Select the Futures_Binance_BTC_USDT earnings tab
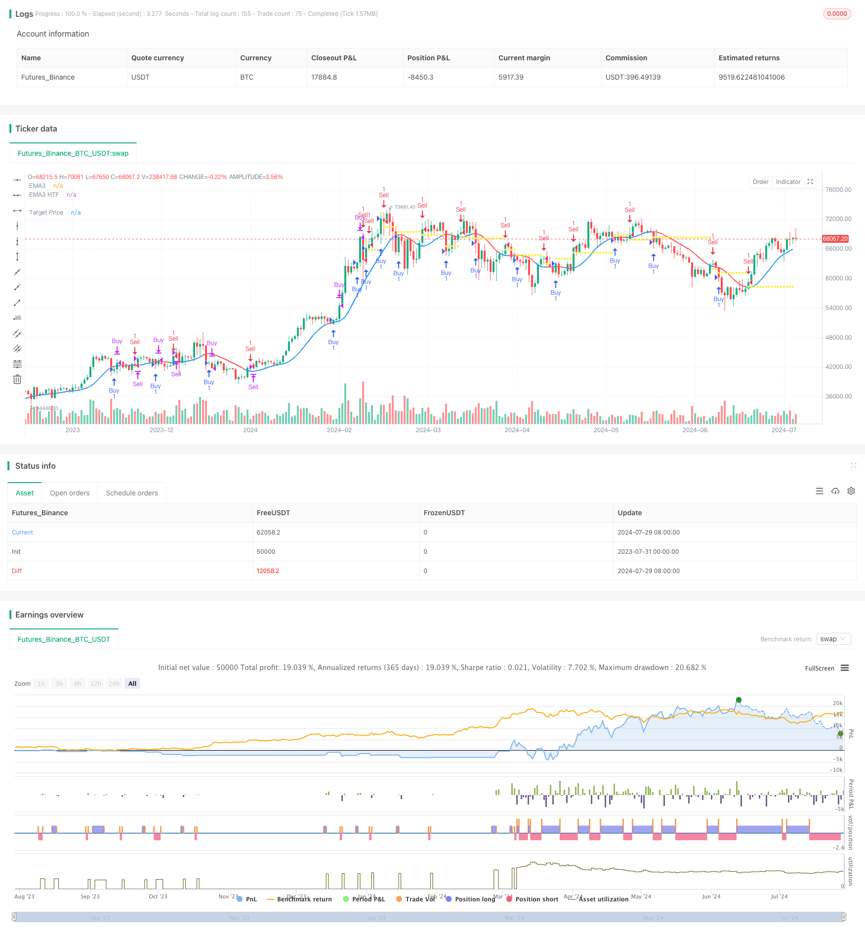The width and height of the screenshot is (865, 936). 64,639
